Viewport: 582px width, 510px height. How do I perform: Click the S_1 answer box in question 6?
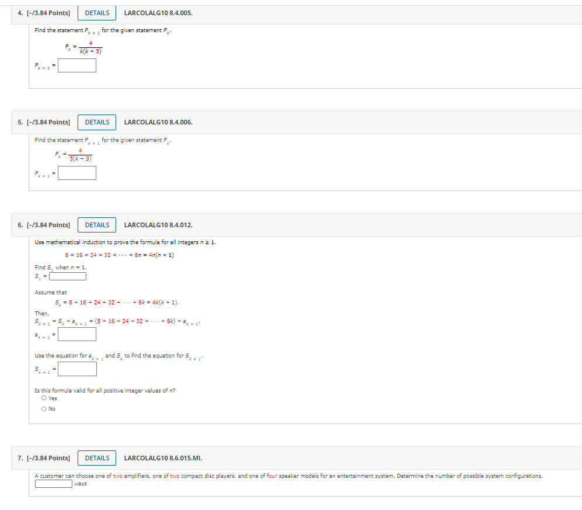[67, 276]
